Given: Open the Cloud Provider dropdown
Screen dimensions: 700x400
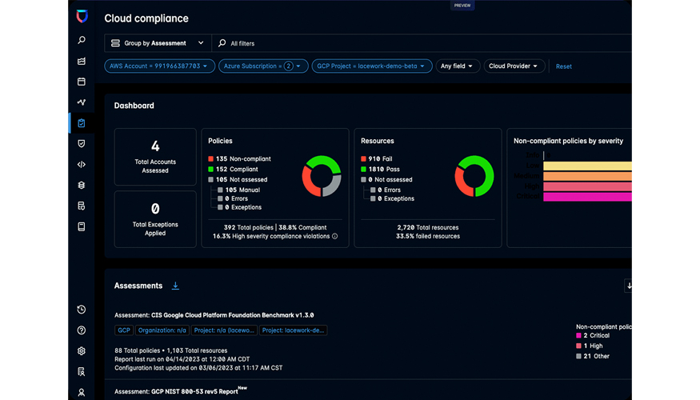Looking at the screenshot, I should tap(514, 66).
